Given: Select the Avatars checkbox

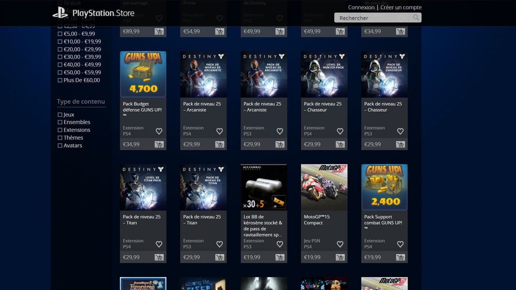Looking at the screenshot, I should click(x=60, y=145).
